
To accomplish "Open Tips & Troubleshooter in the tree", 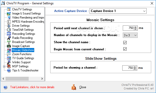I will click(25, 70).
